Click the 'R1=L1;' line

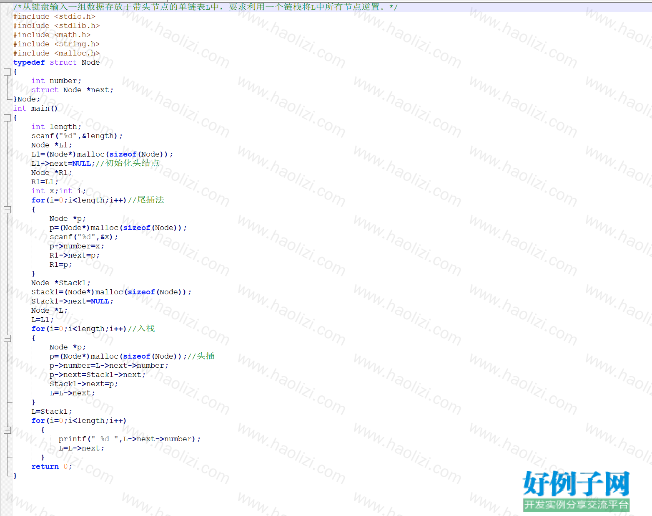(45, 182)
